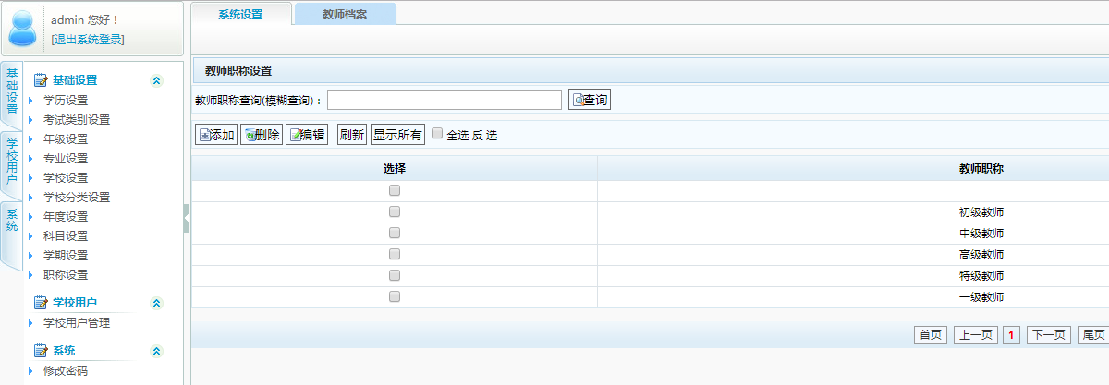Open 科目设置 in the sidebar

(66, 235)
